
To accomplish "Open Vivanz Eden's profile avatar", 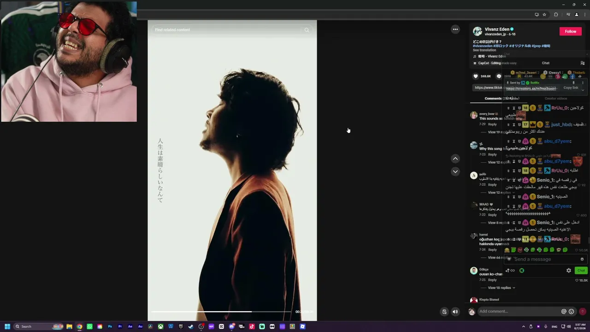I will (478, 31).
